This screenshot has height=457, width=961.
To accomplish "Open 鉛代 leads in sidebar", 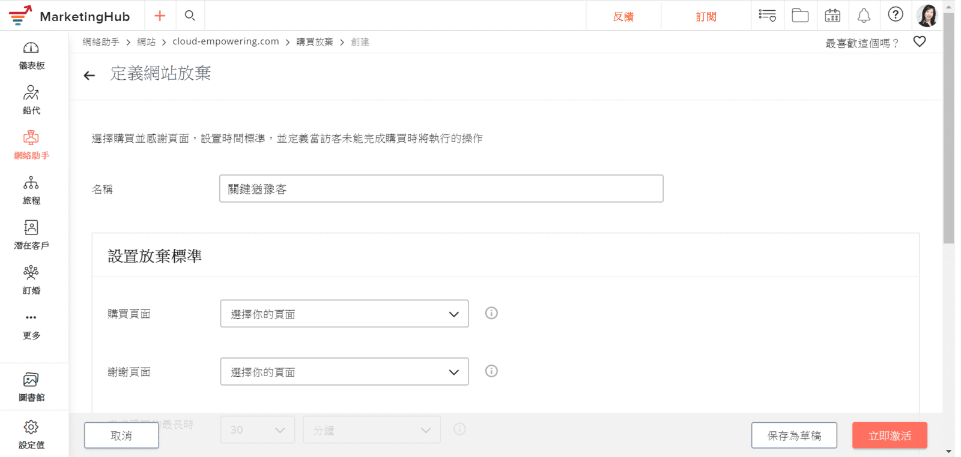I will coord(31,100).
